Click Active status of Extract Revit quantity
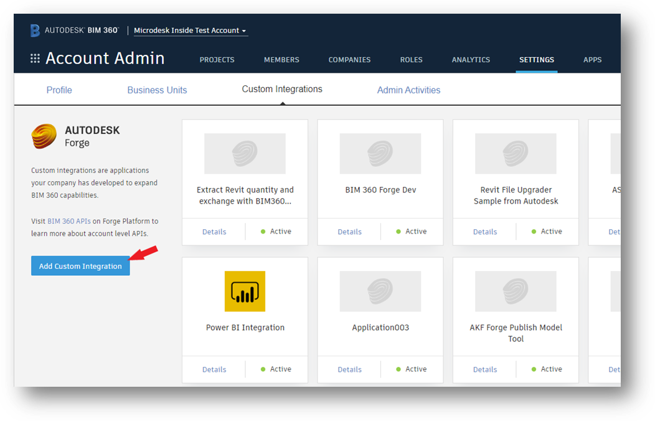 click(x=276, y=232)
